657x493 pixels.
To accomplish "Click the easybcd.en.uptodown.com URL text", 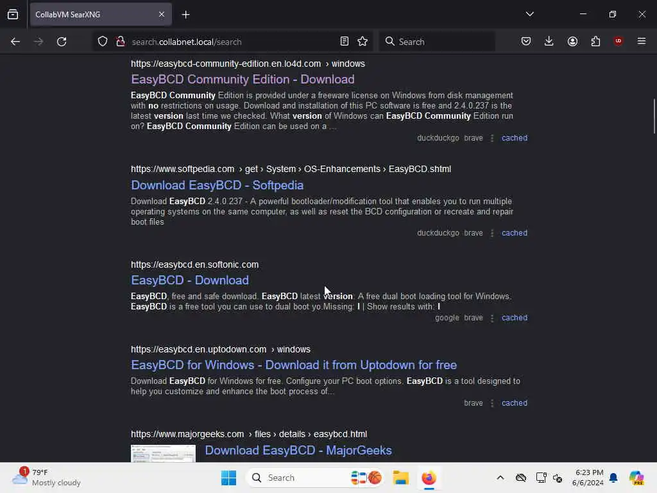I will [x=221, y=349].
